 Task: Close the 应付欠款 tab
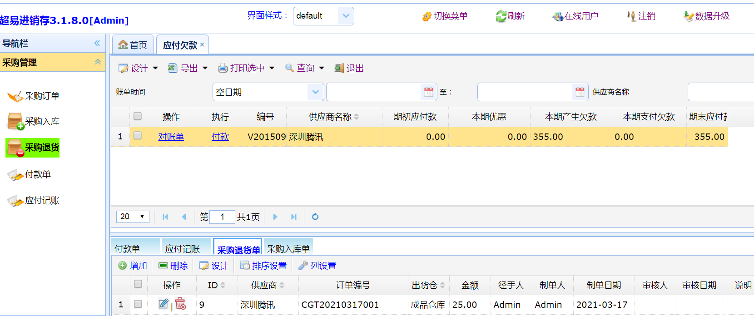coord(202,44)
